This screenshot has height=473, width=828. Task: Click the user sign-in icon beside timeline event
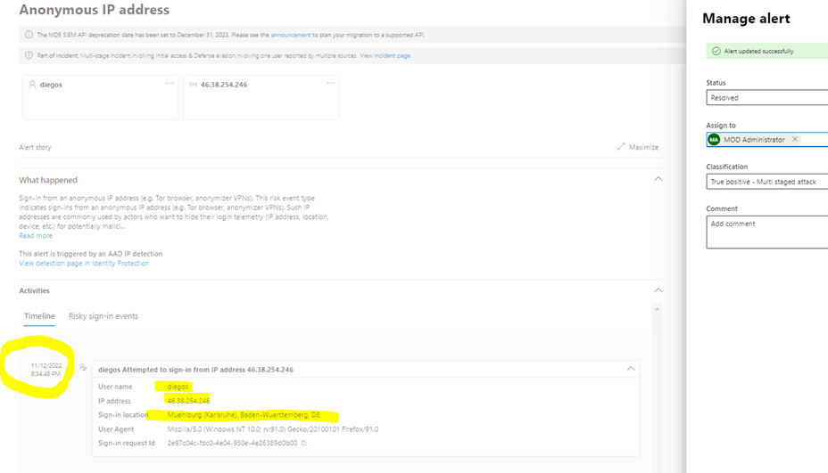tap(84, 368)
